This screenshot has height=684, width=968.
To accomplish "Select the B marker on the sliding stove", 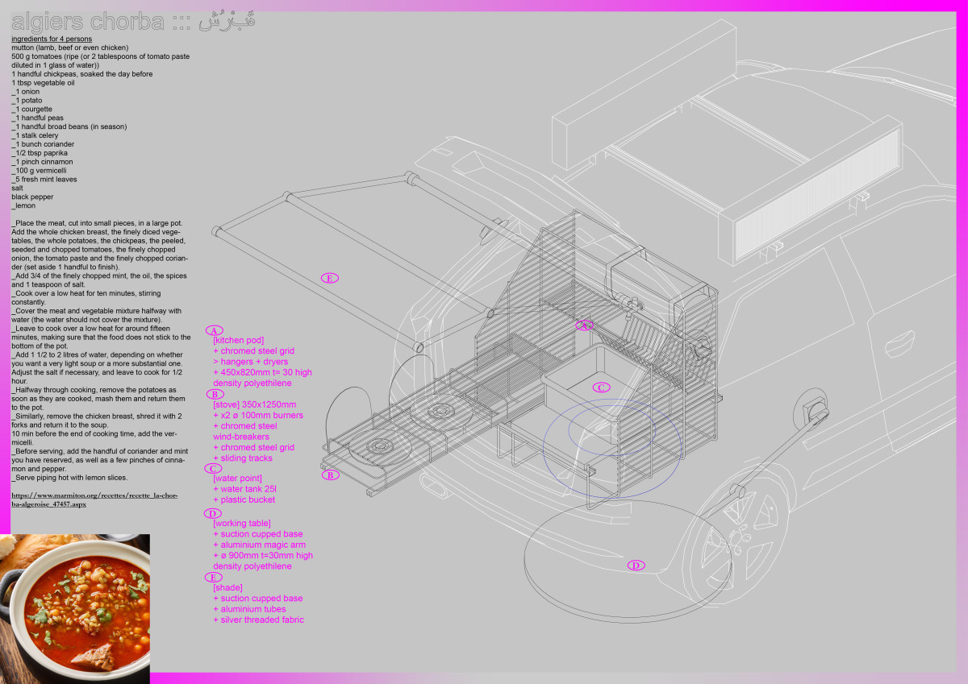I will click(331, 475).
